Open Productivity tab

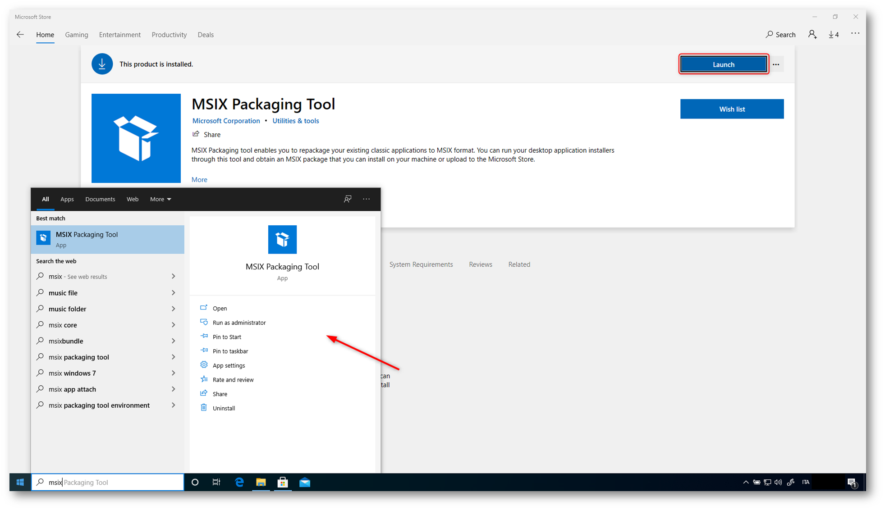click(169, 35)
